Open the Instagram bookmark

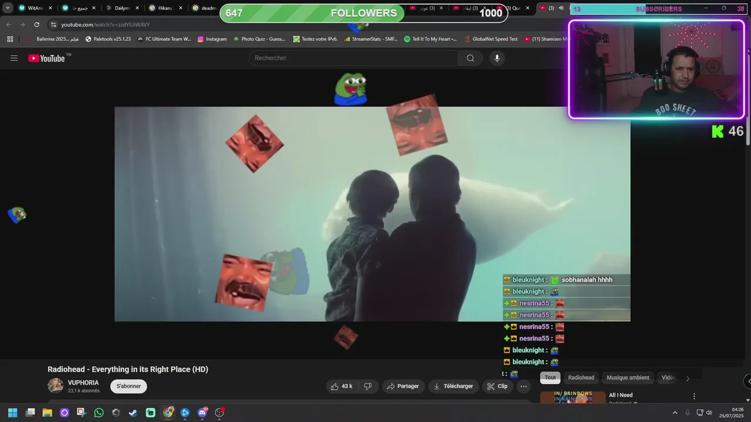click(212, 39)
